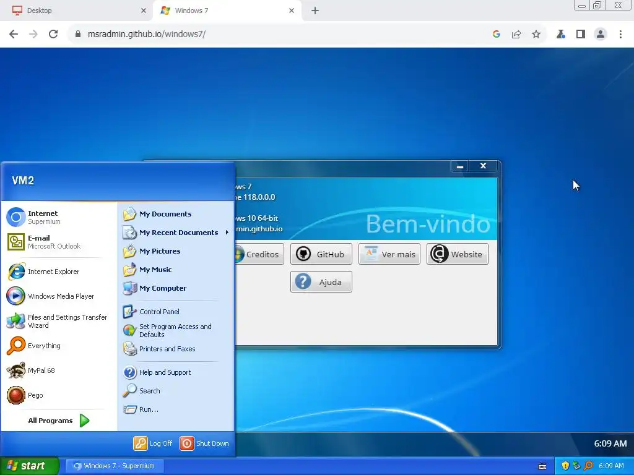The height and width of the screenshot is (475, 634).
Task: Select the Windows 7 browser tab
Action: pyautogui.click(x=227, y=11)
